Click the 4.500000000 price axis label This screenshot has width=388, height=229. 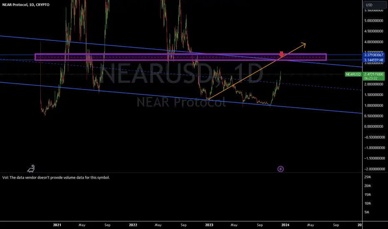pos(374,31)
